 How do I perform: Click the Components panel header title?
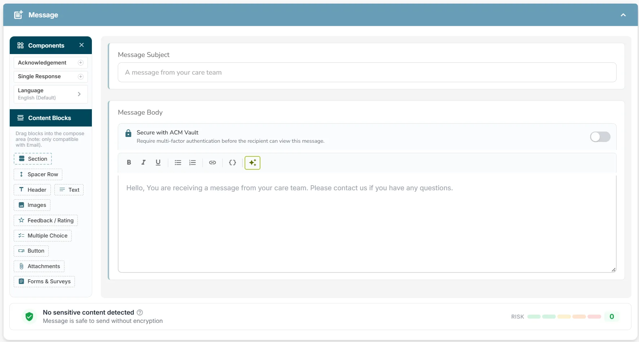[46, 45]
